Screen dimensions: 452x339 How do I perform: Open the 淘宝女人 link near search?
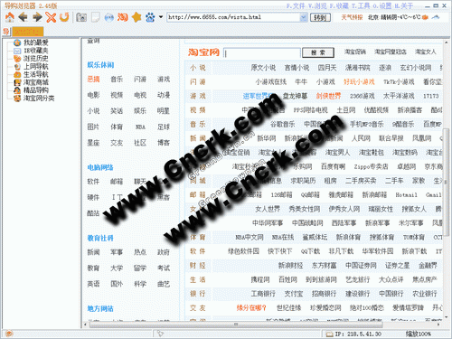pos(425,52)
